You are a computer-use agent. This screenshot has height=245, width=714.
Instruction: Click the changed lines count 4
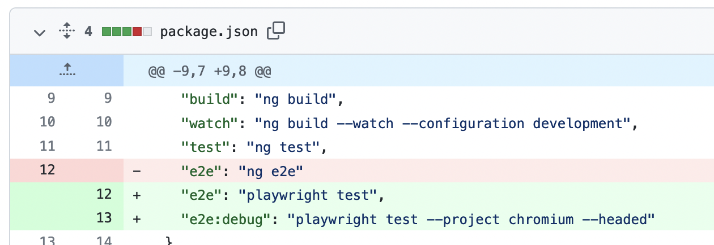[88, 32]
